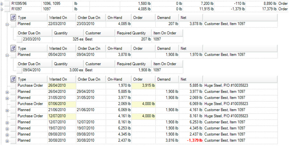Click the grid icon beside the third Type header

point(13,79)
